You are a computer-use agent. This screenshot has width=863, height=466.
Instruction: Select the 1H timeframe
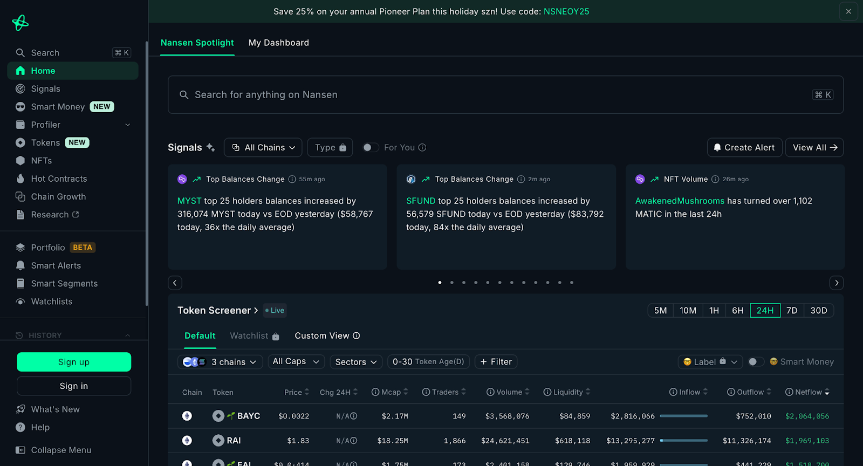[x=714, y=311]
